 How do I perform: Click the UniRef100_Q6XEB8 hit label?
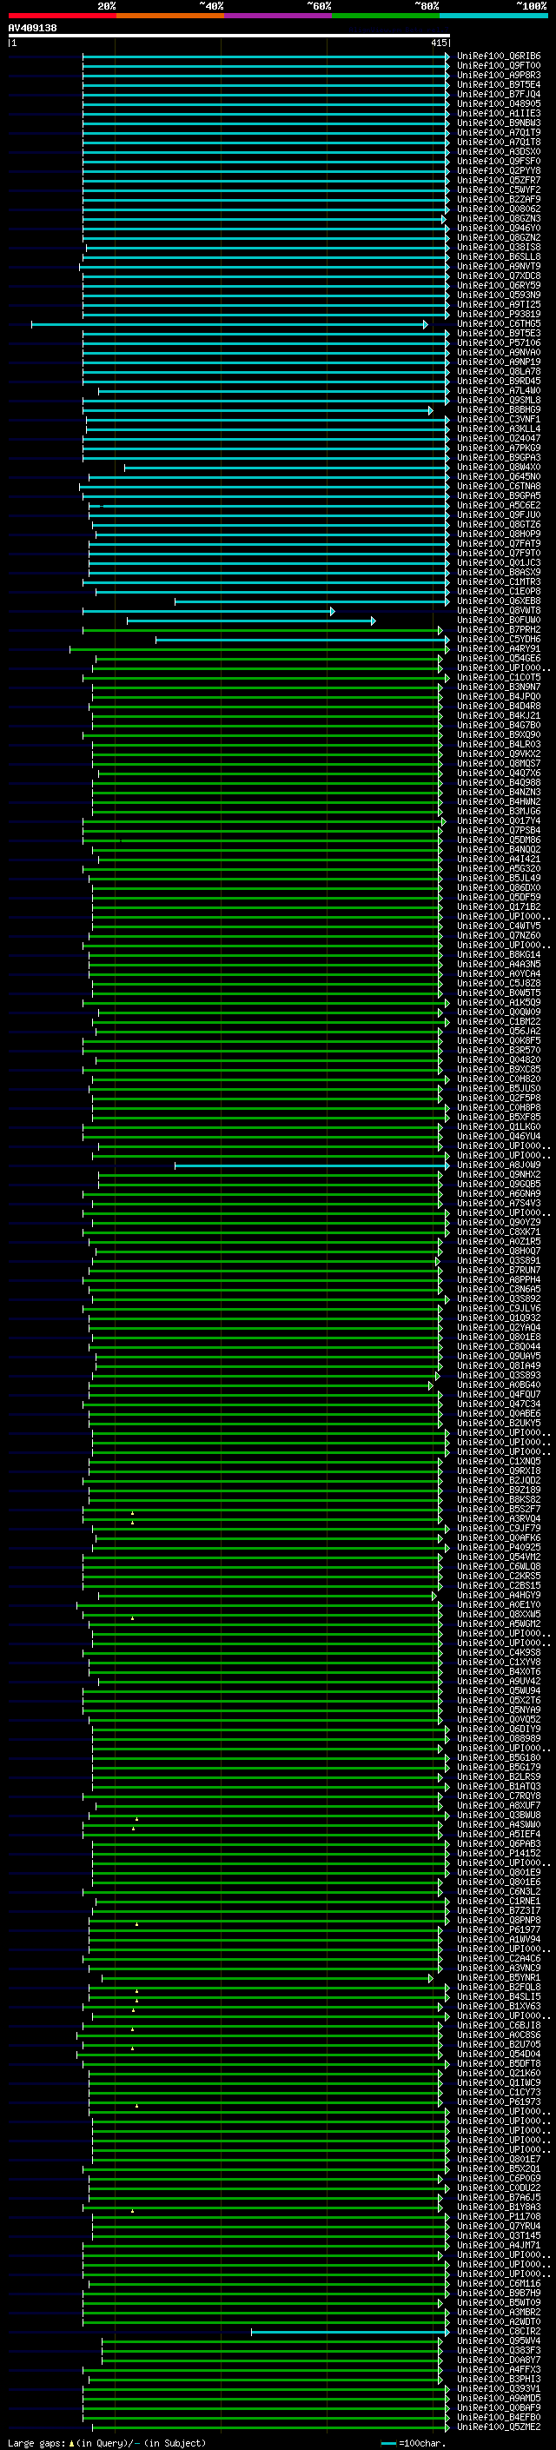[499, 601]
